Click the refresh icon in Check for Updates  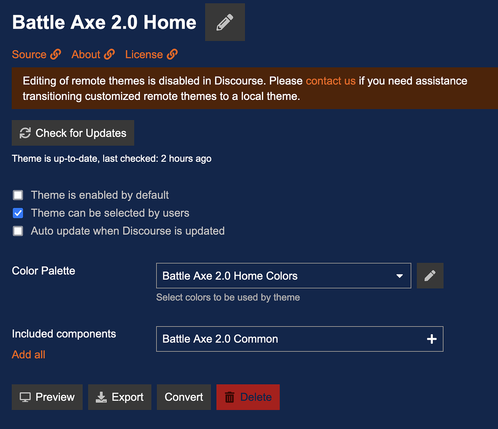point(25,133)
